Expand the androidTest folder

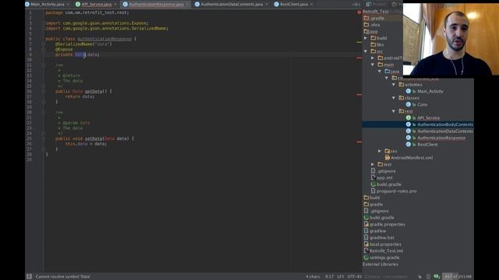coord(373,58)
